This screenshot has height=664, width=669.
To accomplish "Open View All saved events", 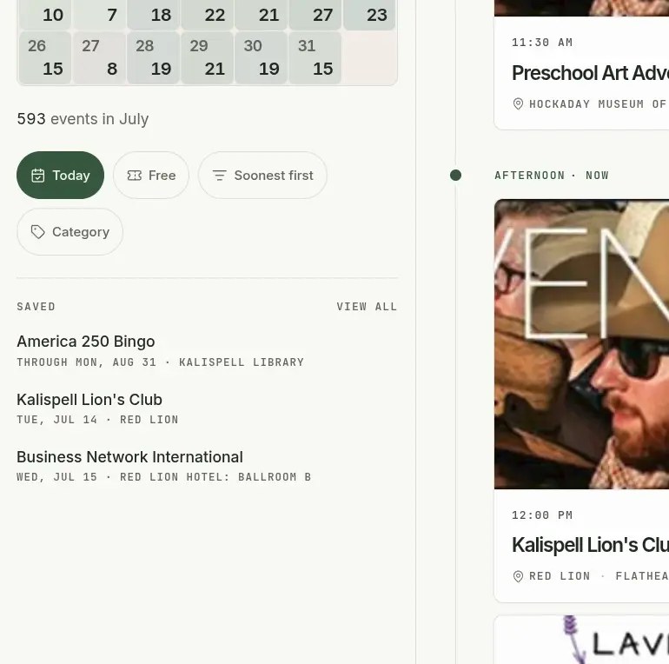I will pyautogui.click(x=367, y=307).
